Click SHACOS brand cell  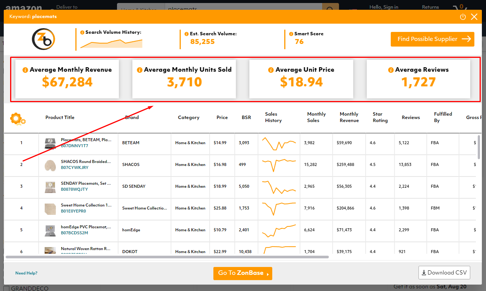[131, 164]
